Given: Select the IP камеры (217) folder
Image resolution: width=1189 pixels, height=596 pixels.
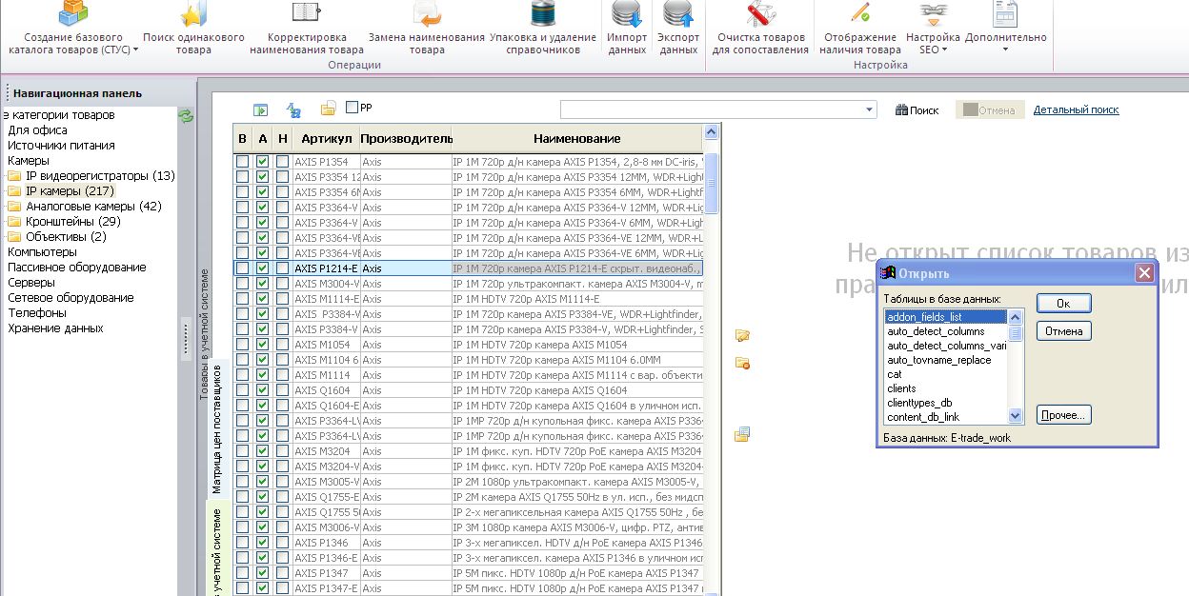Looking at the screenshot, I should point(70,191).
